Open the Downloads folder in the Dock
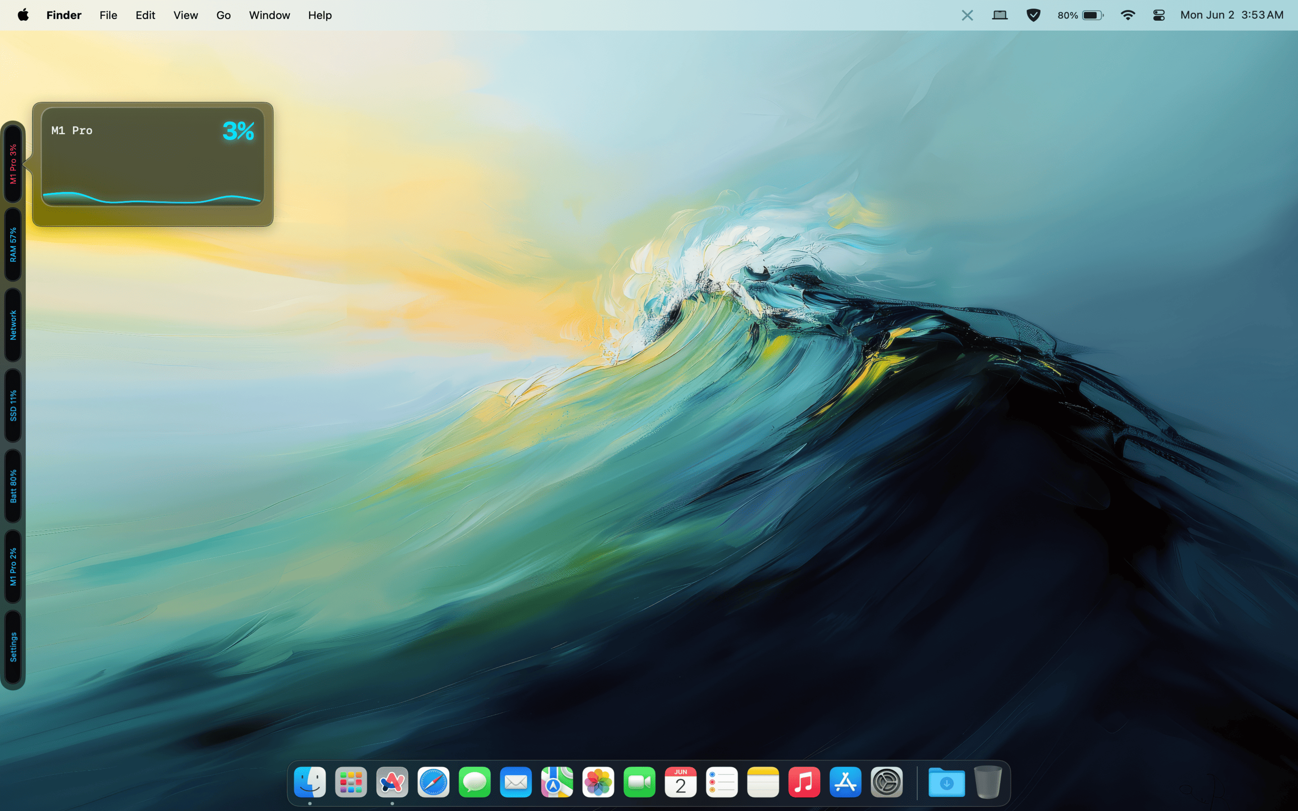This screenshot has width=1298, height=811. [x=946, y=782]
